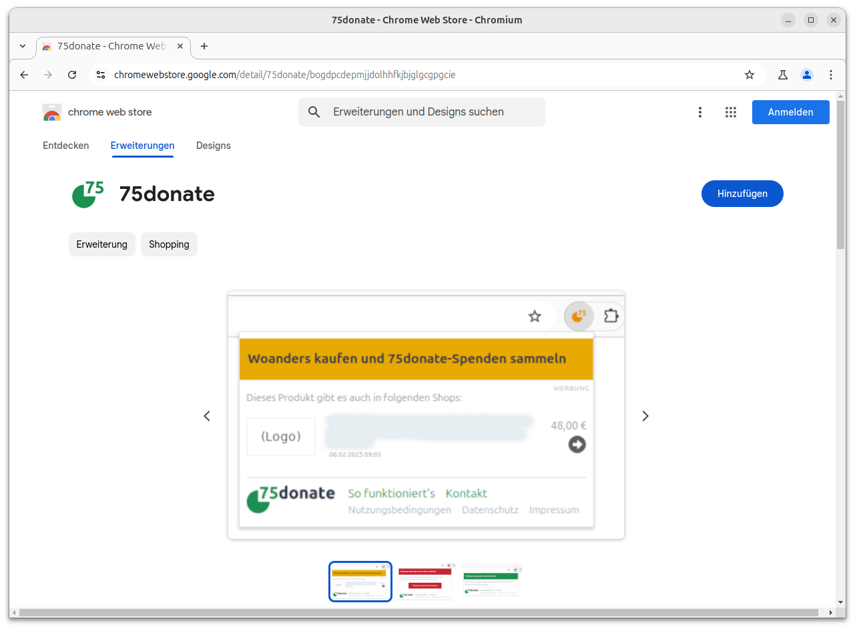This screenshot has width=855, height=629.
Task: Open the Chromium three-dot menu
Action: (831, 75)
